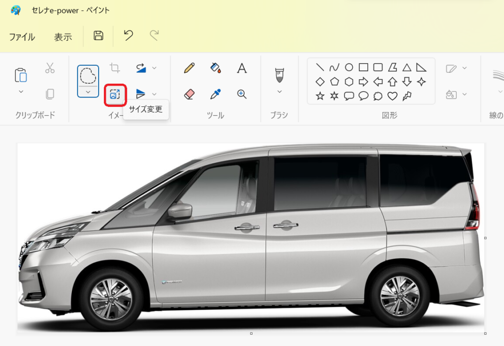This screenshot has height=346, width=504.
Task: Click the clipboard paste icon
Action: [x=21, y=75]
